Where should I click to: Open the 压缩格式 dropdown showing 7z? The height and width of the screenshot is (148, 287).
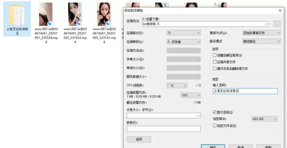pyautogui.click(x=183, y=33)
